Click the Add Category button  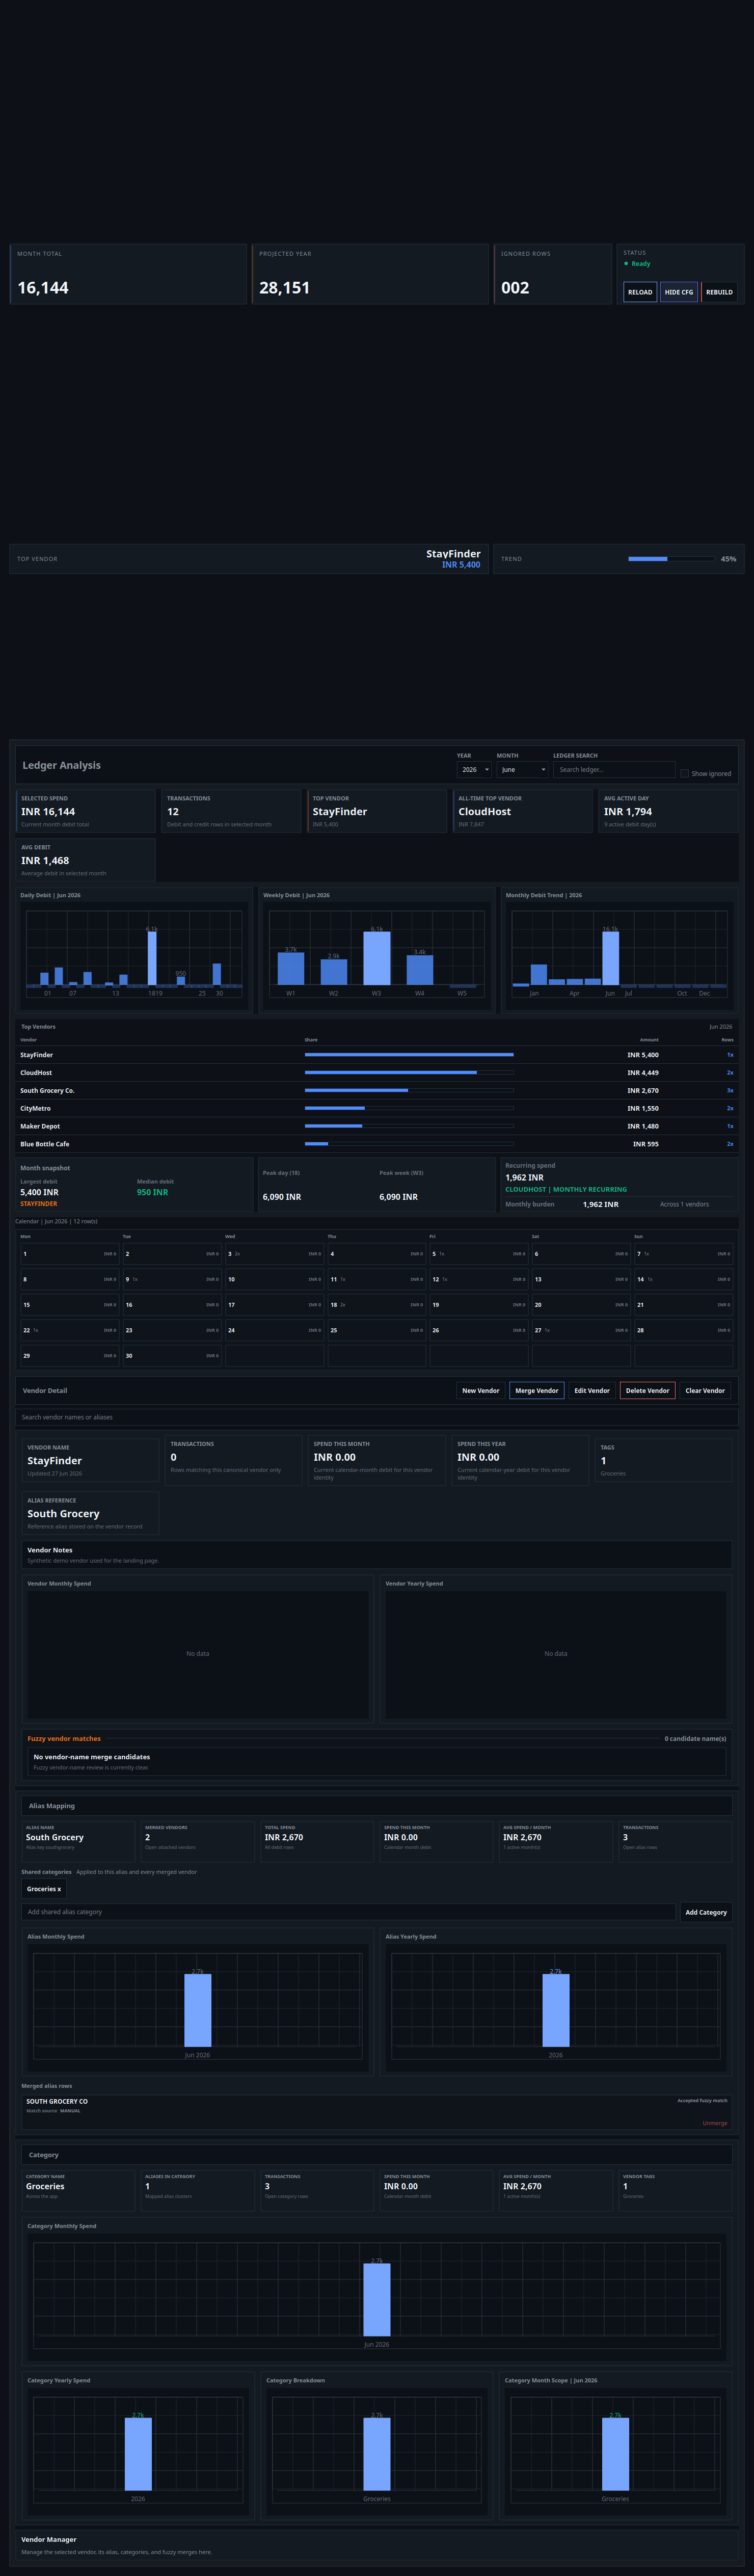(706, 1912)
